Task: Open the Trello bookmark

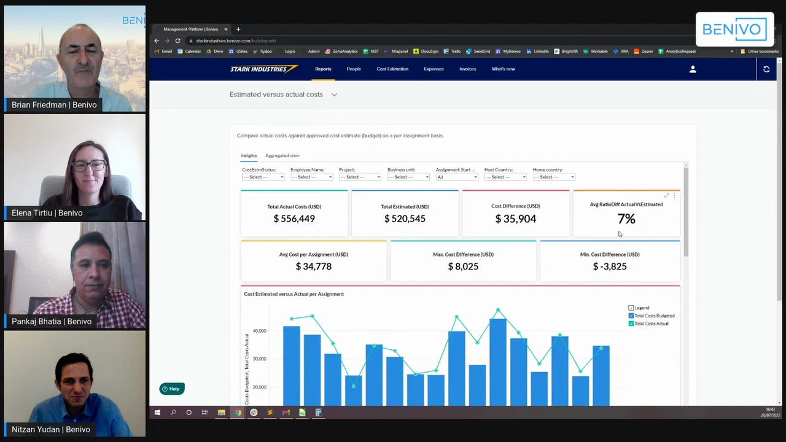Action: pyautogui.click(x=453, y=52)
